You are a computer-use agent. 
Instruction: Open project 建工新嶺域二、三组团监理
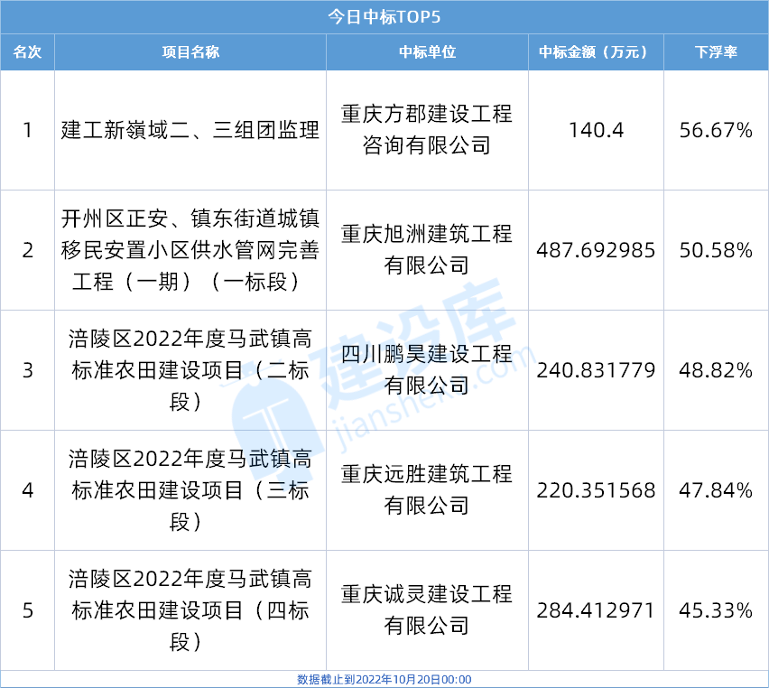(x=190, y=131)
